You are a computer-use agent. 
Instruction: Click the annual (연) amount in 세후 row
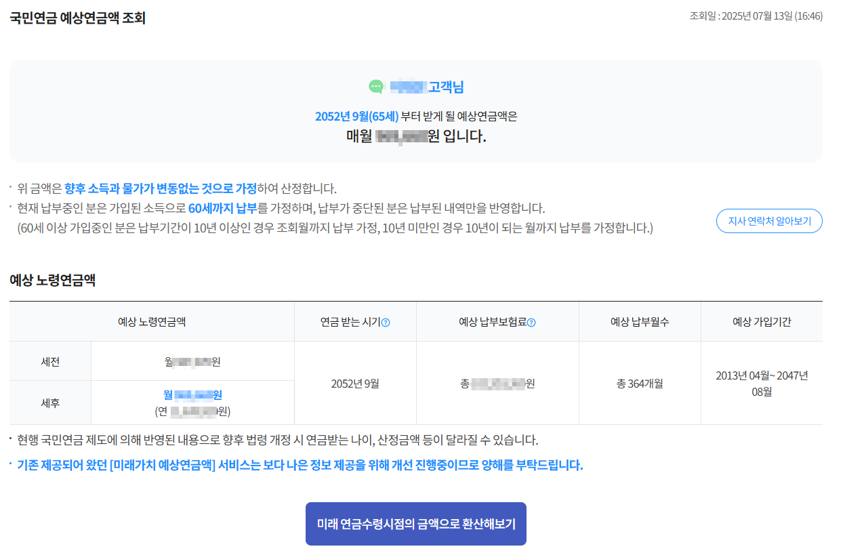192,411
